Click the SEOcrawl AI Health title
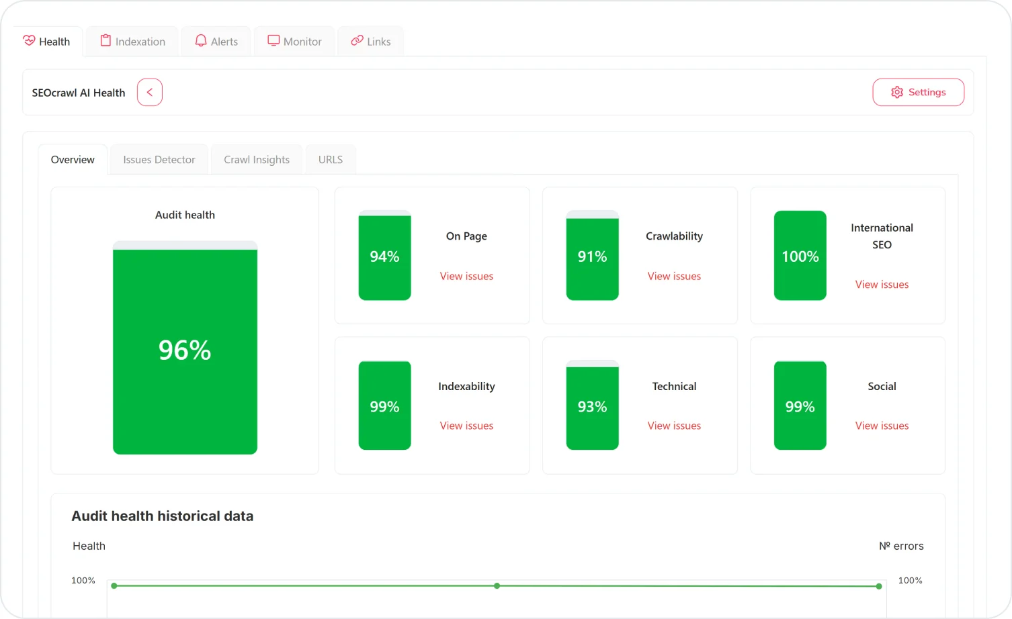 pyautogui.click(x=79, y=93)
